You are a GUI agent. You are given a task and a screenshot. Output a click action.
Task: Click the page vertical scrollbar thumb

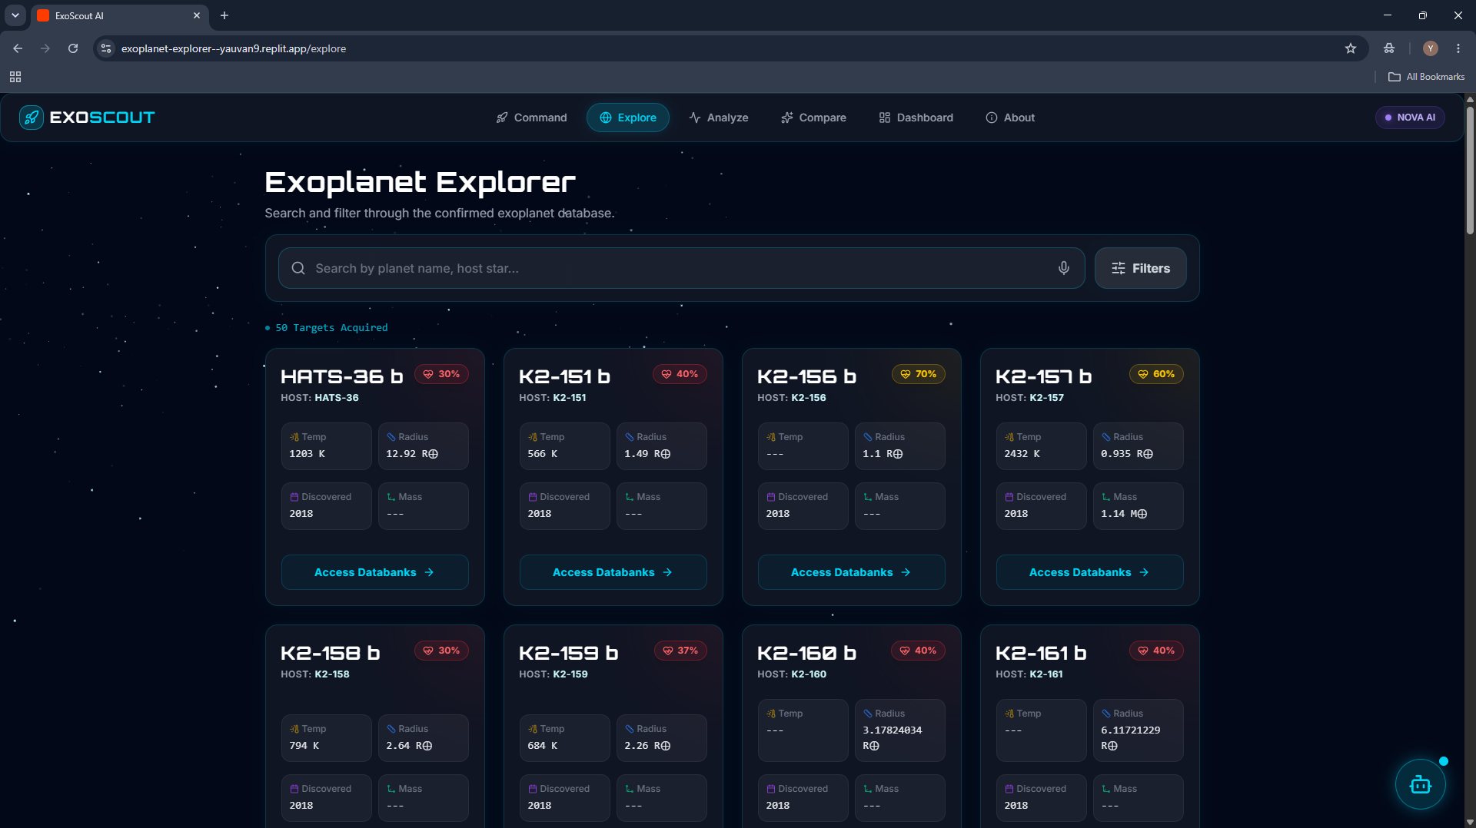1470,171
